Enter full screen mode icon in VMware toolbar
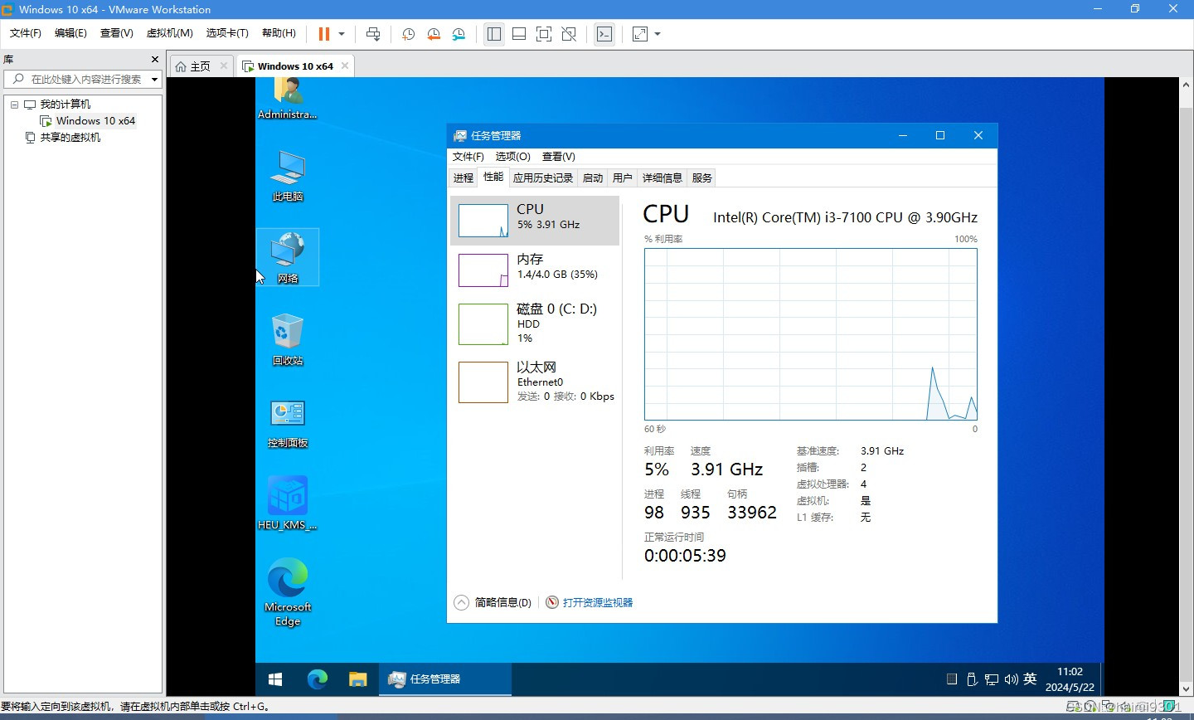 pyautogui.click(x=544, y=34)
